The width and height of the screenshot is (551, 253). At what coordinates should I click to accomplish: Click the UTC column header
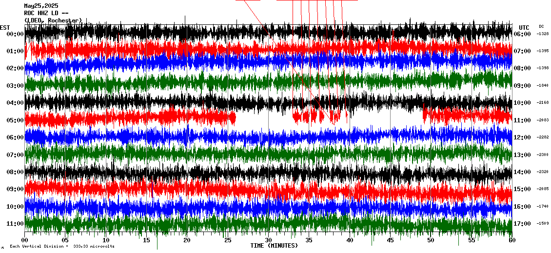click(x=524, y=27)
